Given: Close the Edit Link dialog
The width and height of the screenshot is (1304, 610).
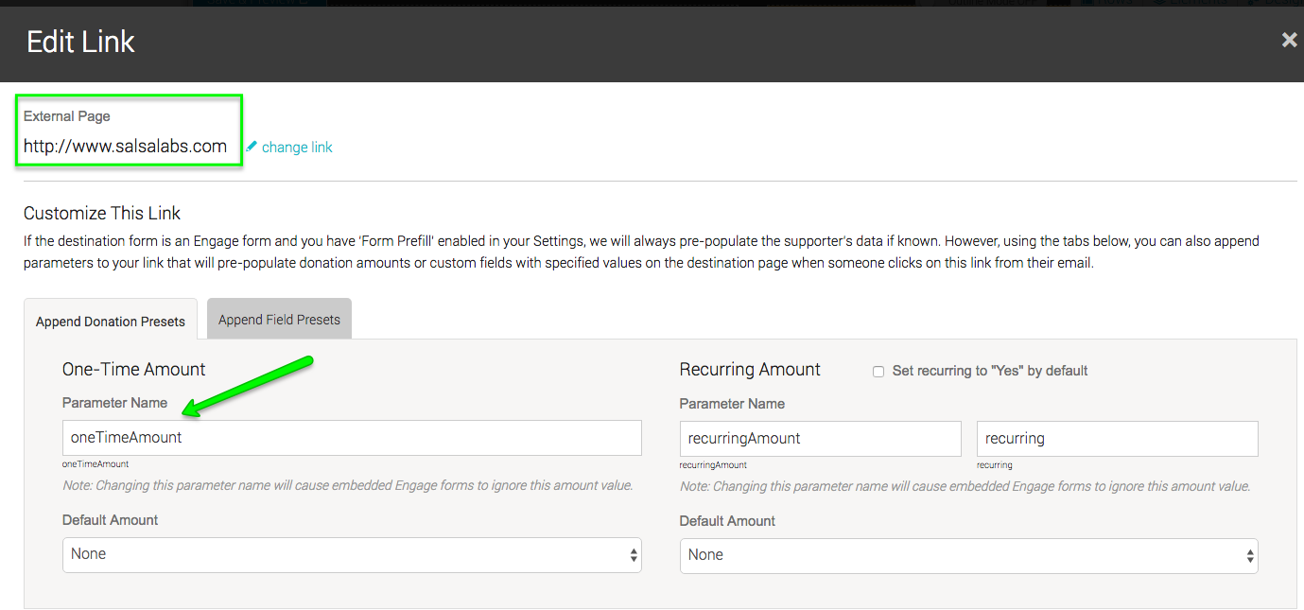Looking at the screenshot, I should click(1289, 40).
